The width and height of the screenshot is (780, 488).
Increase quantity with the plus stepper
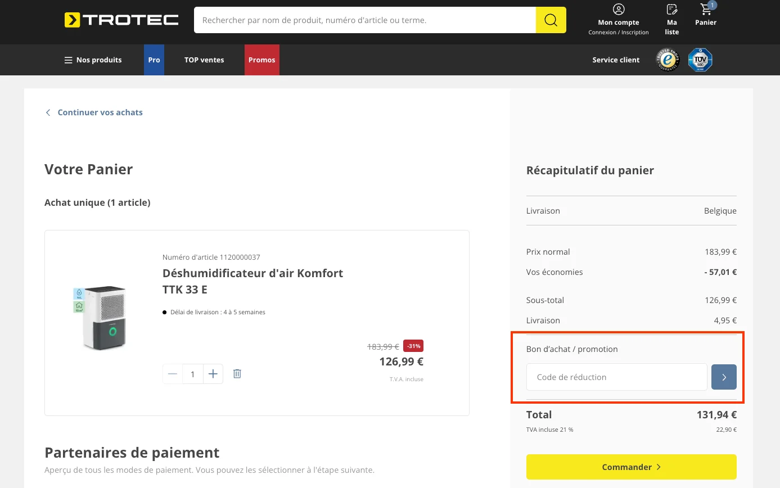click(x=213, y=373)
